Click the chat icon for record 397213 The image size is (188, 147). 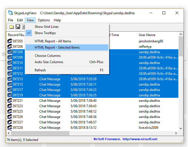[10, 79]
